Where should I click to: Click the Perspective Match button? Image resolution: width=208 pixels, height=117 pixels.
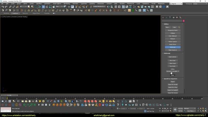[x=173, y=30]
